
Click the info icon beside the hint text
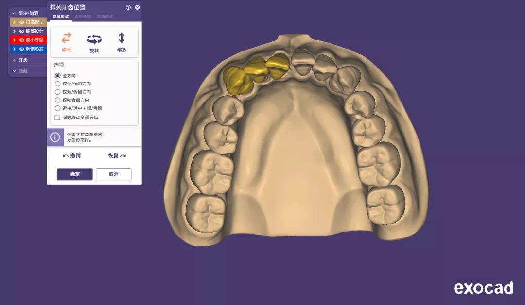tap(55, 137)
